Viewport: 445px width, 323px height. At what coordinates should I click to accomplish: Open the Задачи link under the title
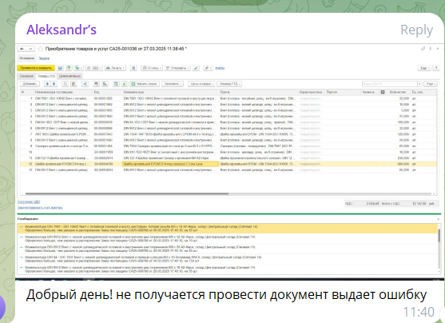[44, 58]
